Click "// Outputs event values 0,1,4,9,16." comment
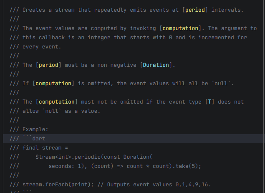 (x=154, y=185)
